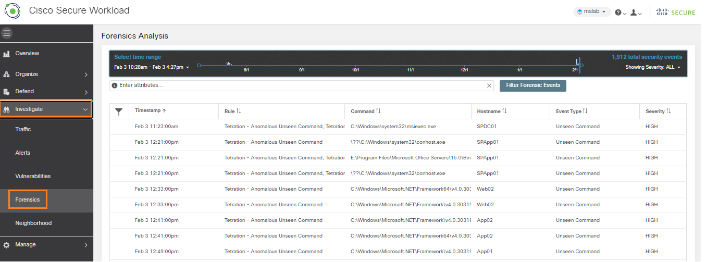Open the help question mark menu

pos(621,13)
